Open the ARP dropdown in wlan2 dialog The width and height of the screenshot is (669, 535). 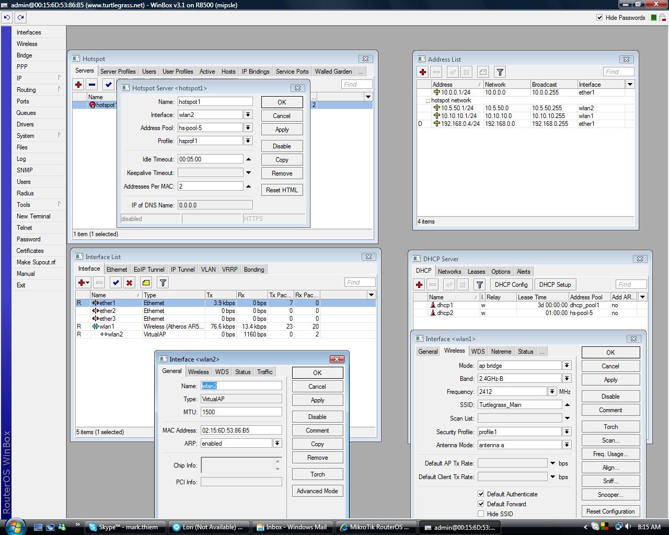(x=277, y=443)
